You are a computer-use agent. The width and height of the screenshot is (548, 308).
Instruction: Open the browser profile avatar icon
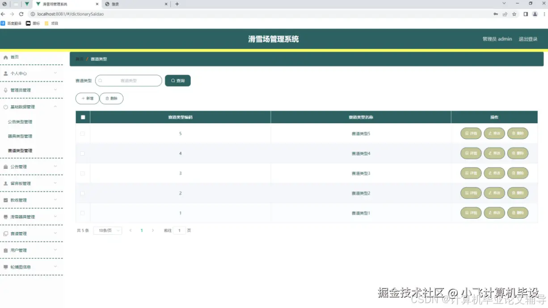tap(535, 14)
